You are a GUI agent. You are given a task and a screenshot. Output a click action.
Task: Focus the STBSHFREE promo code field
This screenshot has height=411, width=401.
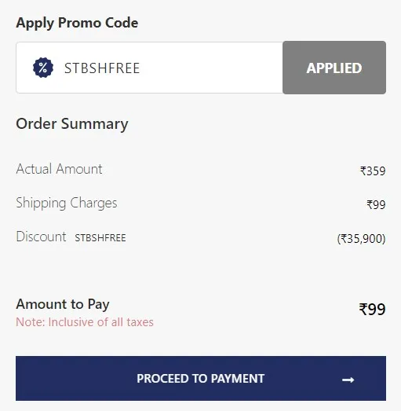tap(149, 68)
